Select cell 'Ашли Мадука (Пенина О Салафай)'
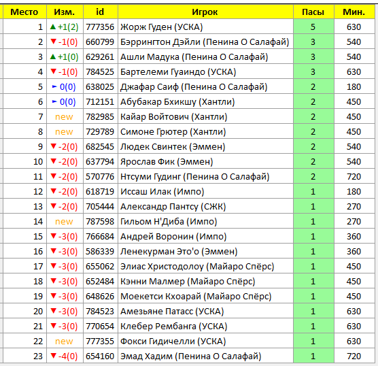This screenshot has width=378, height=366. [205, 56]
